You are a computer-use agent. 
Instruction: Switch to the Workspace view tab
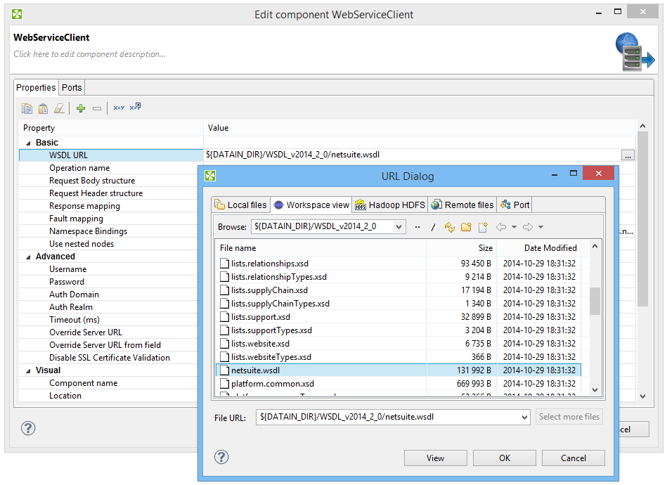311,205
